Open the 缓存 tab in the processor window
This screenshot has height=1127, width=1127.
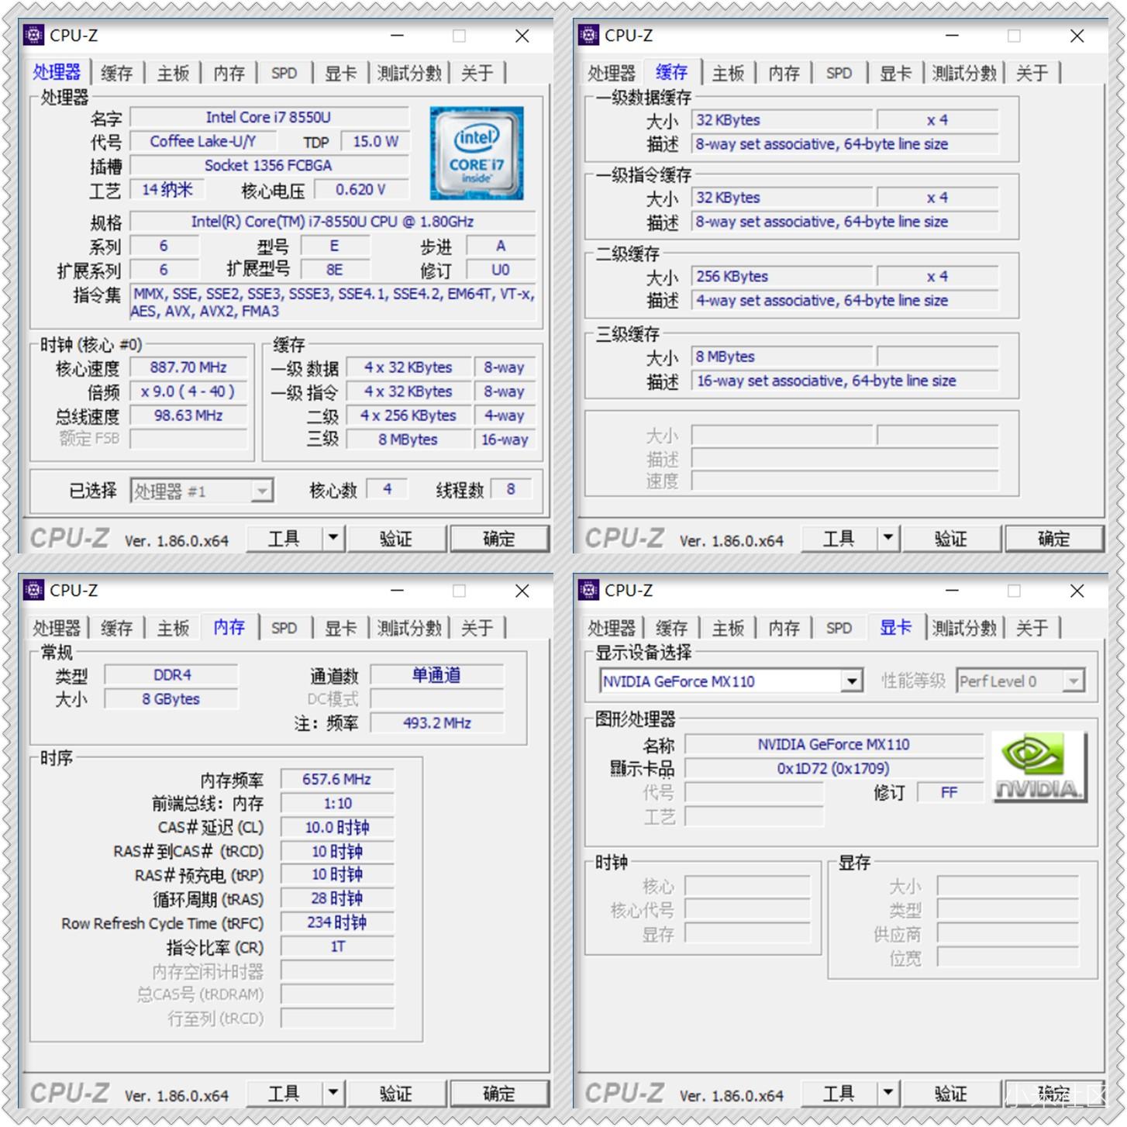tap(117, 73)
